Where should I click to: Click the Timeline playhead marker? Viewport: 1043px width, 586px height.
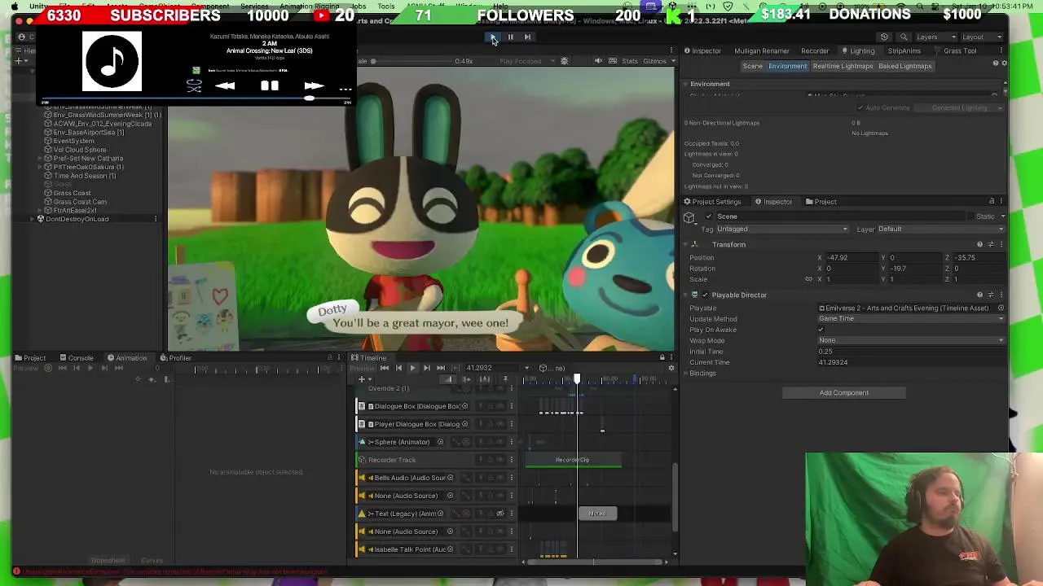(577, 379)
